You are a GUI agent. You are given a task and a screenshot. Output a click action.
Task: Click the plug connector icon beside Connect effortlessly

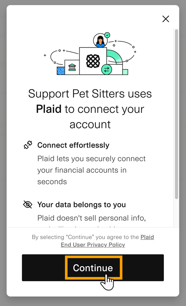[28, 145]
